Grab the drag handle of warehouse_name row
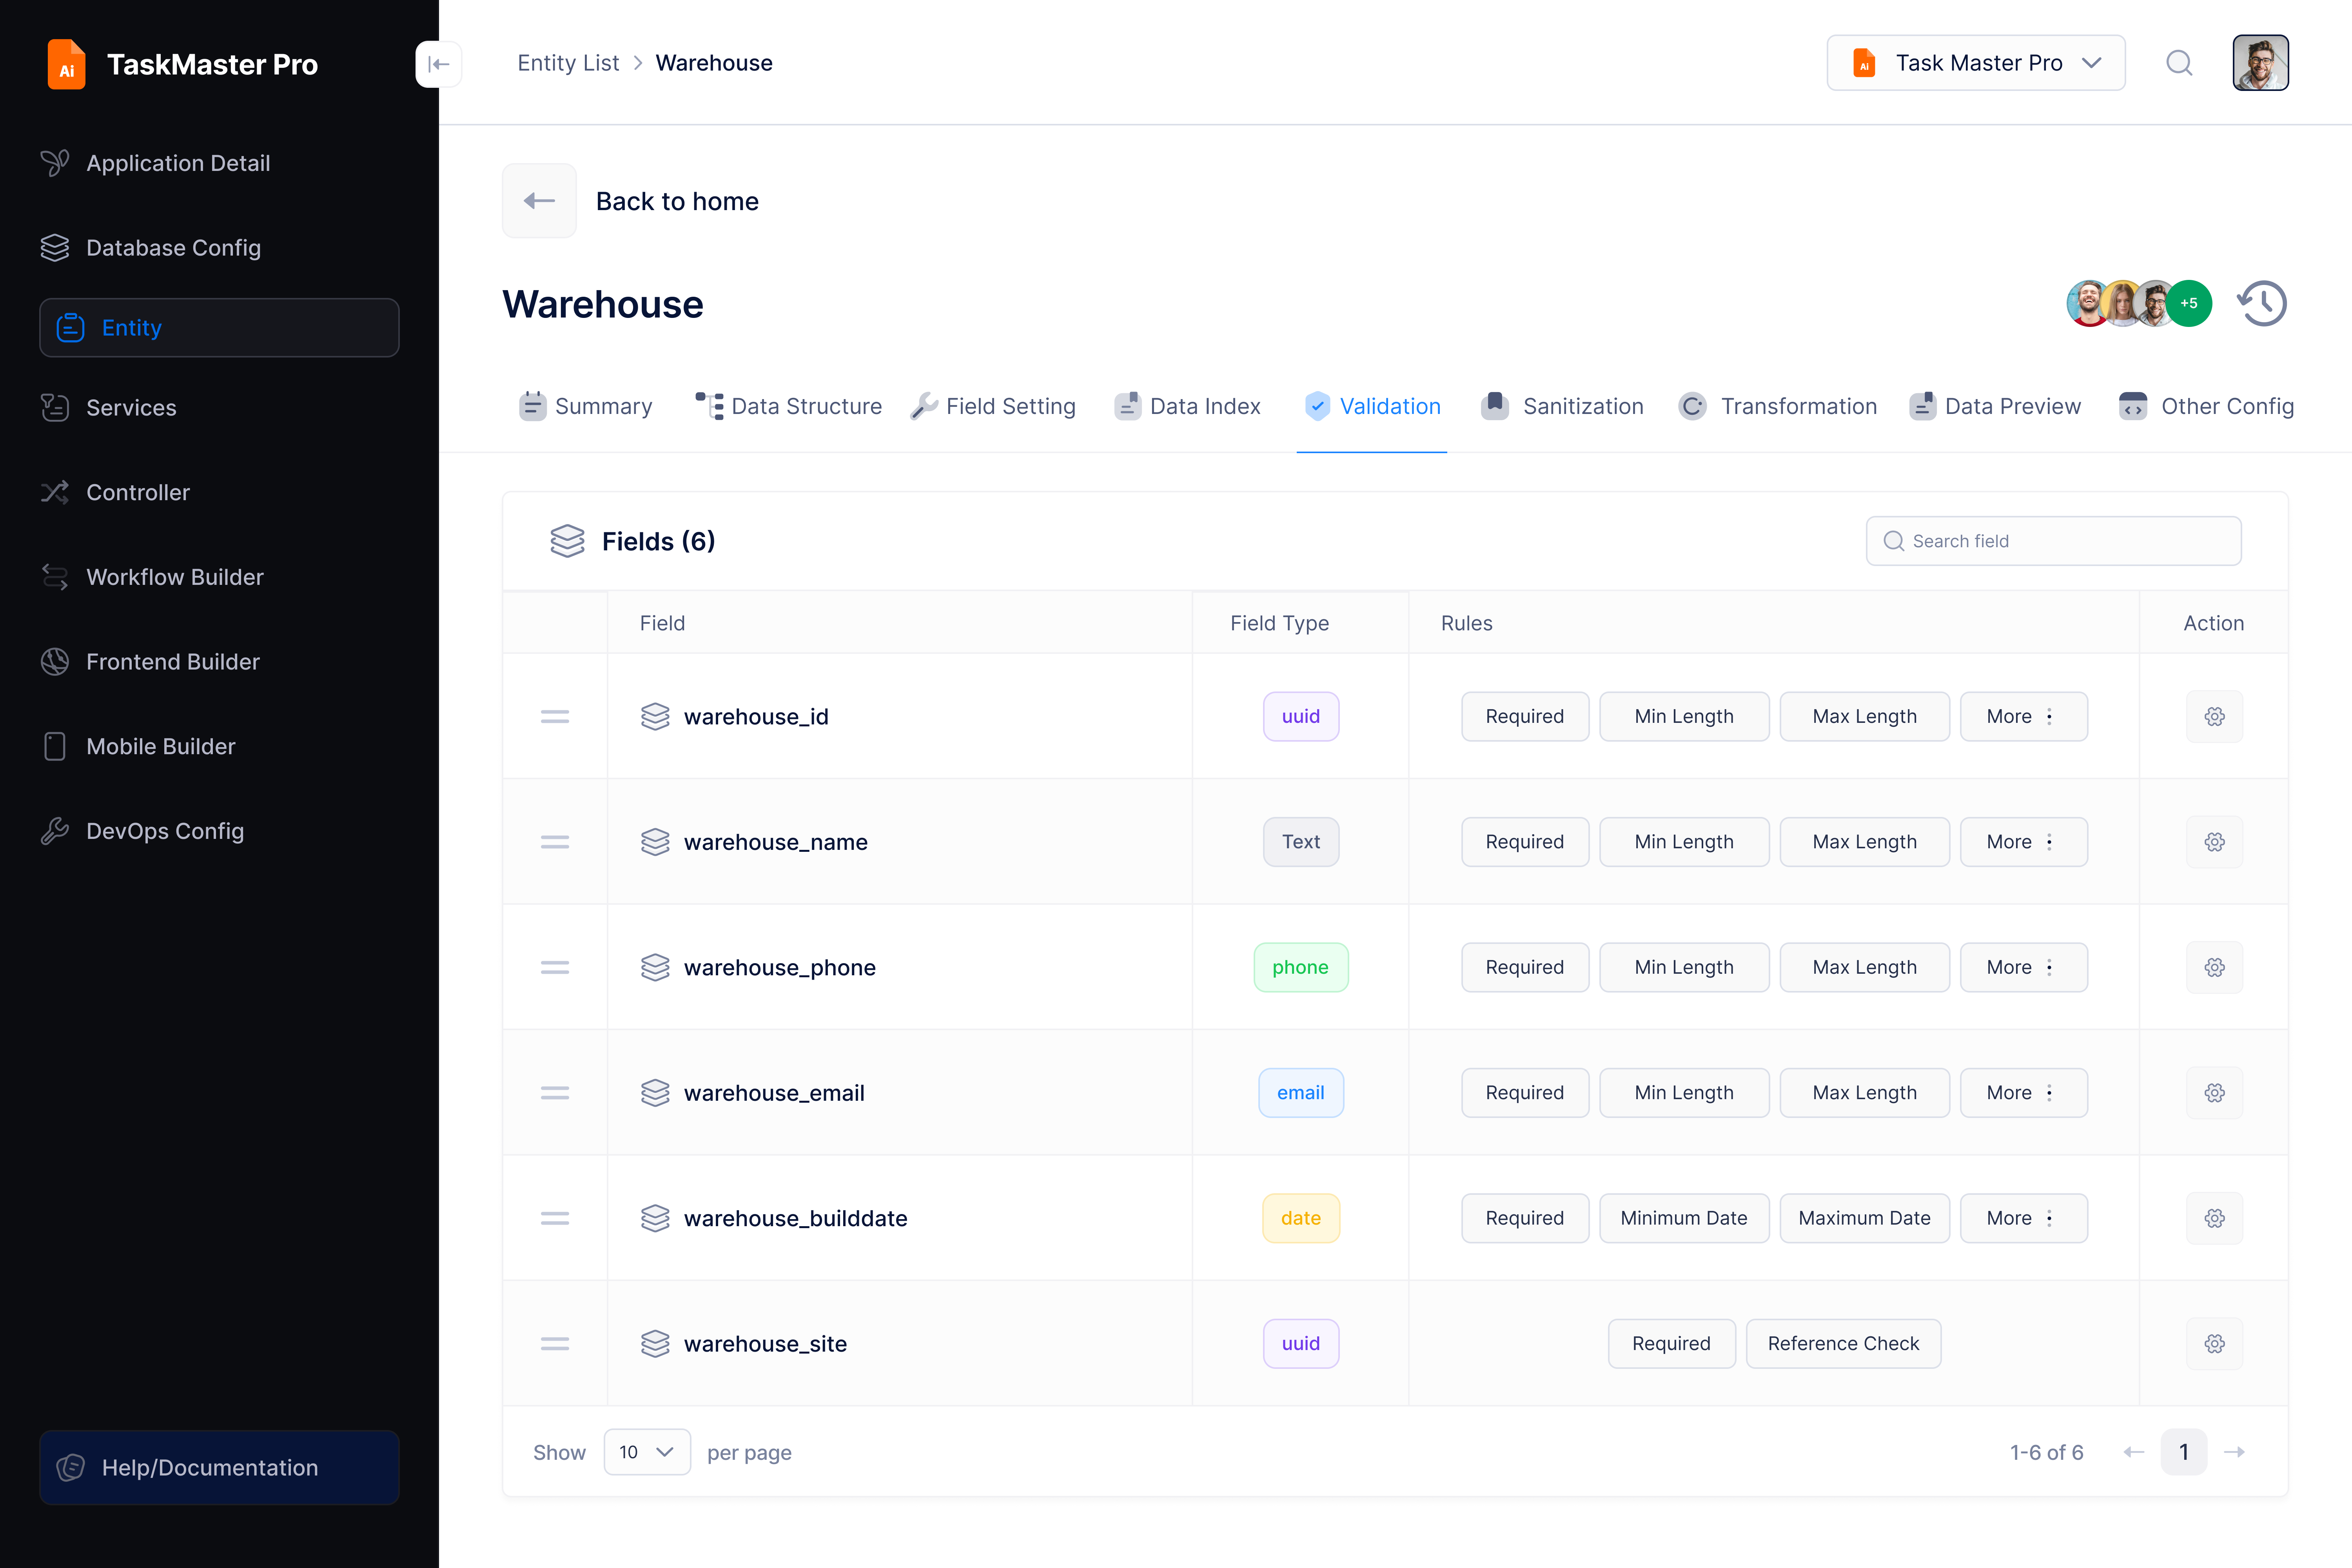 click(555, 842)
